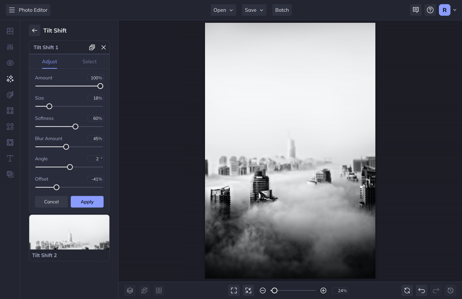Expand the Open dropdown
Screen dimensions: 462x299
click(223, 10)
